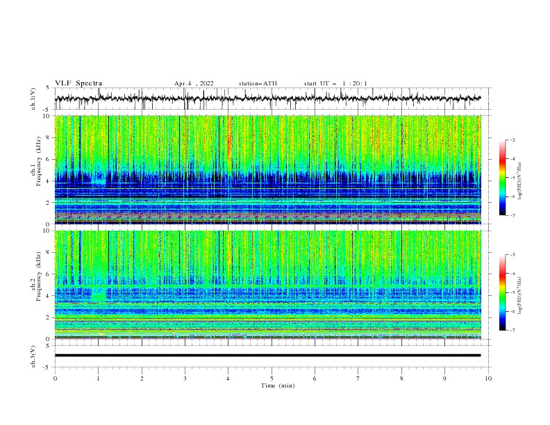Viewport: 550px width, 425px height.
Task: Click the ch.1 waveform trace plot
Action: (x=268, y=99)
